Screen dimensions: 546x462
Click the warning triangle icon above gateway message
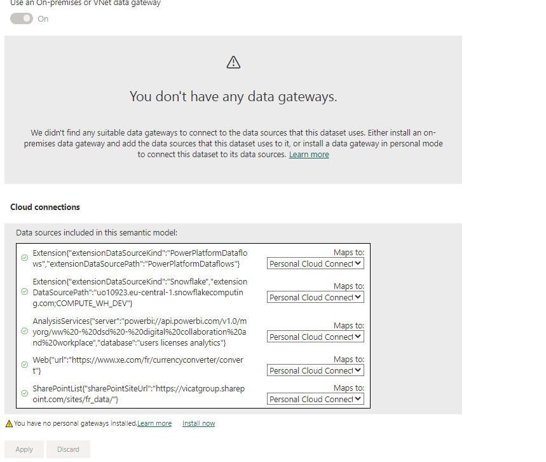coord(233,62)
